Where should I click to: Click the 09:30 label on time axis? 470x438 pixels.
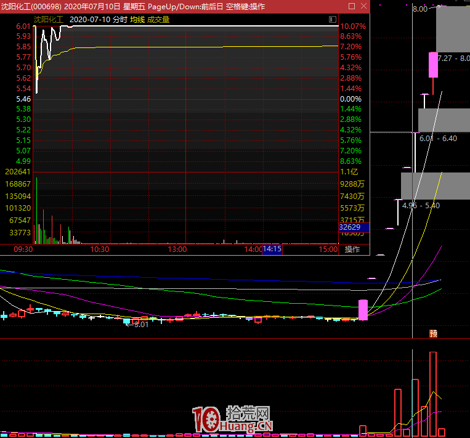point(23,249)
